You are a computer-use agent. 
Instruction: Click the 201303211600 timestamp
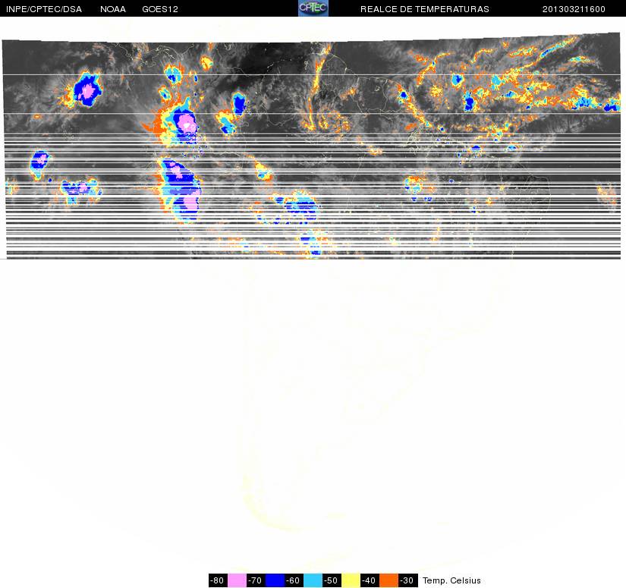574,9
